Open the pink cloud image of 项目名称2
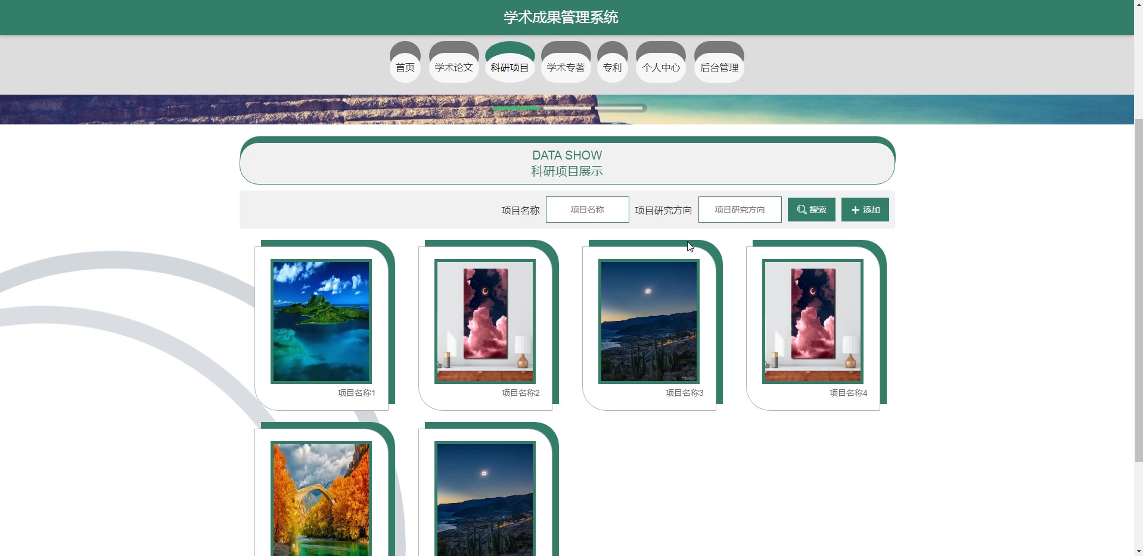 pyautogui.click(x=485, y=321)
